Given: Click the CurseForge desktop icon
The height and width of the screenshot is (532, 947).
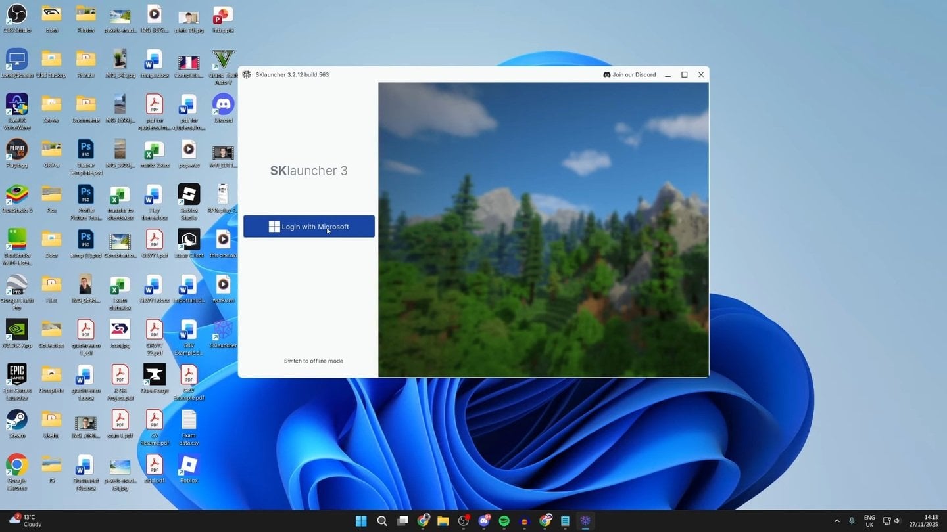Looking at the screenshot, I should point(154,375).
